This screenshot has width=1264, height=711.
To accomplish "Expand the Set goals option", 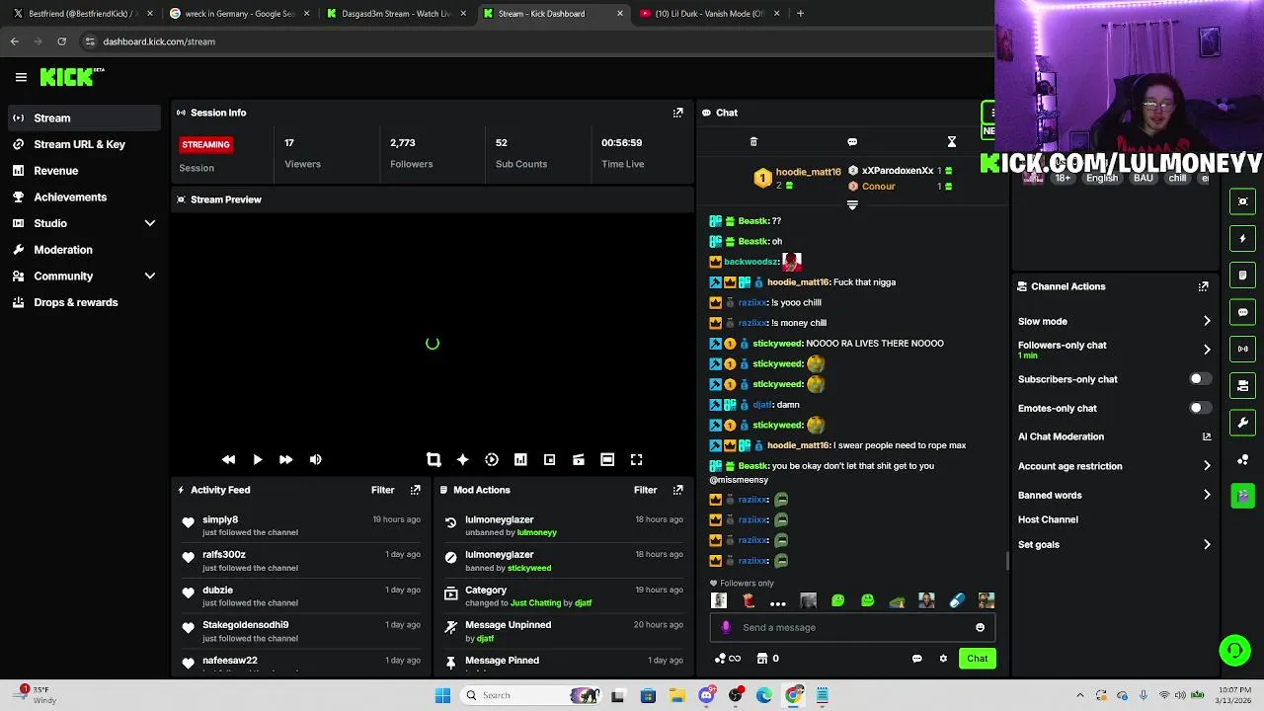I will click(x=1207, y=544).
